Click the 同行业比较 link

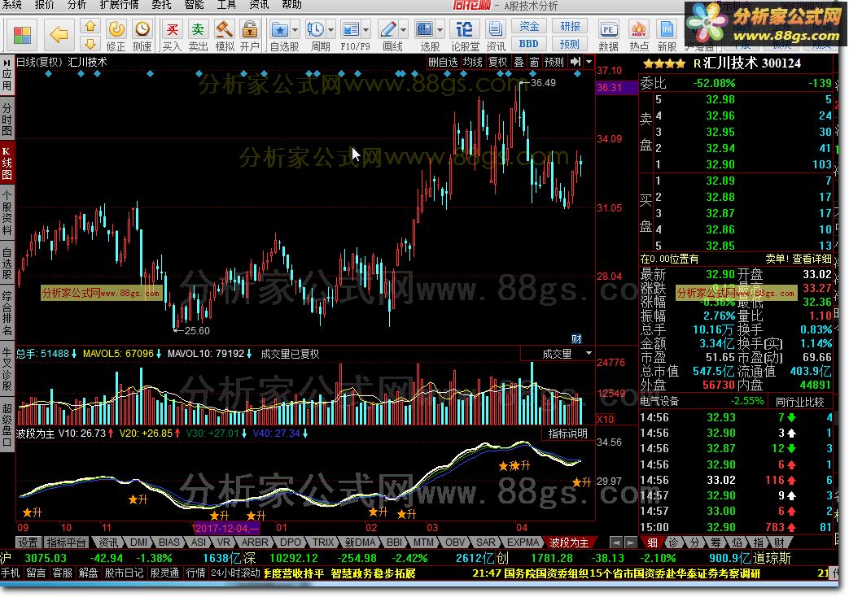pos(799,402)
